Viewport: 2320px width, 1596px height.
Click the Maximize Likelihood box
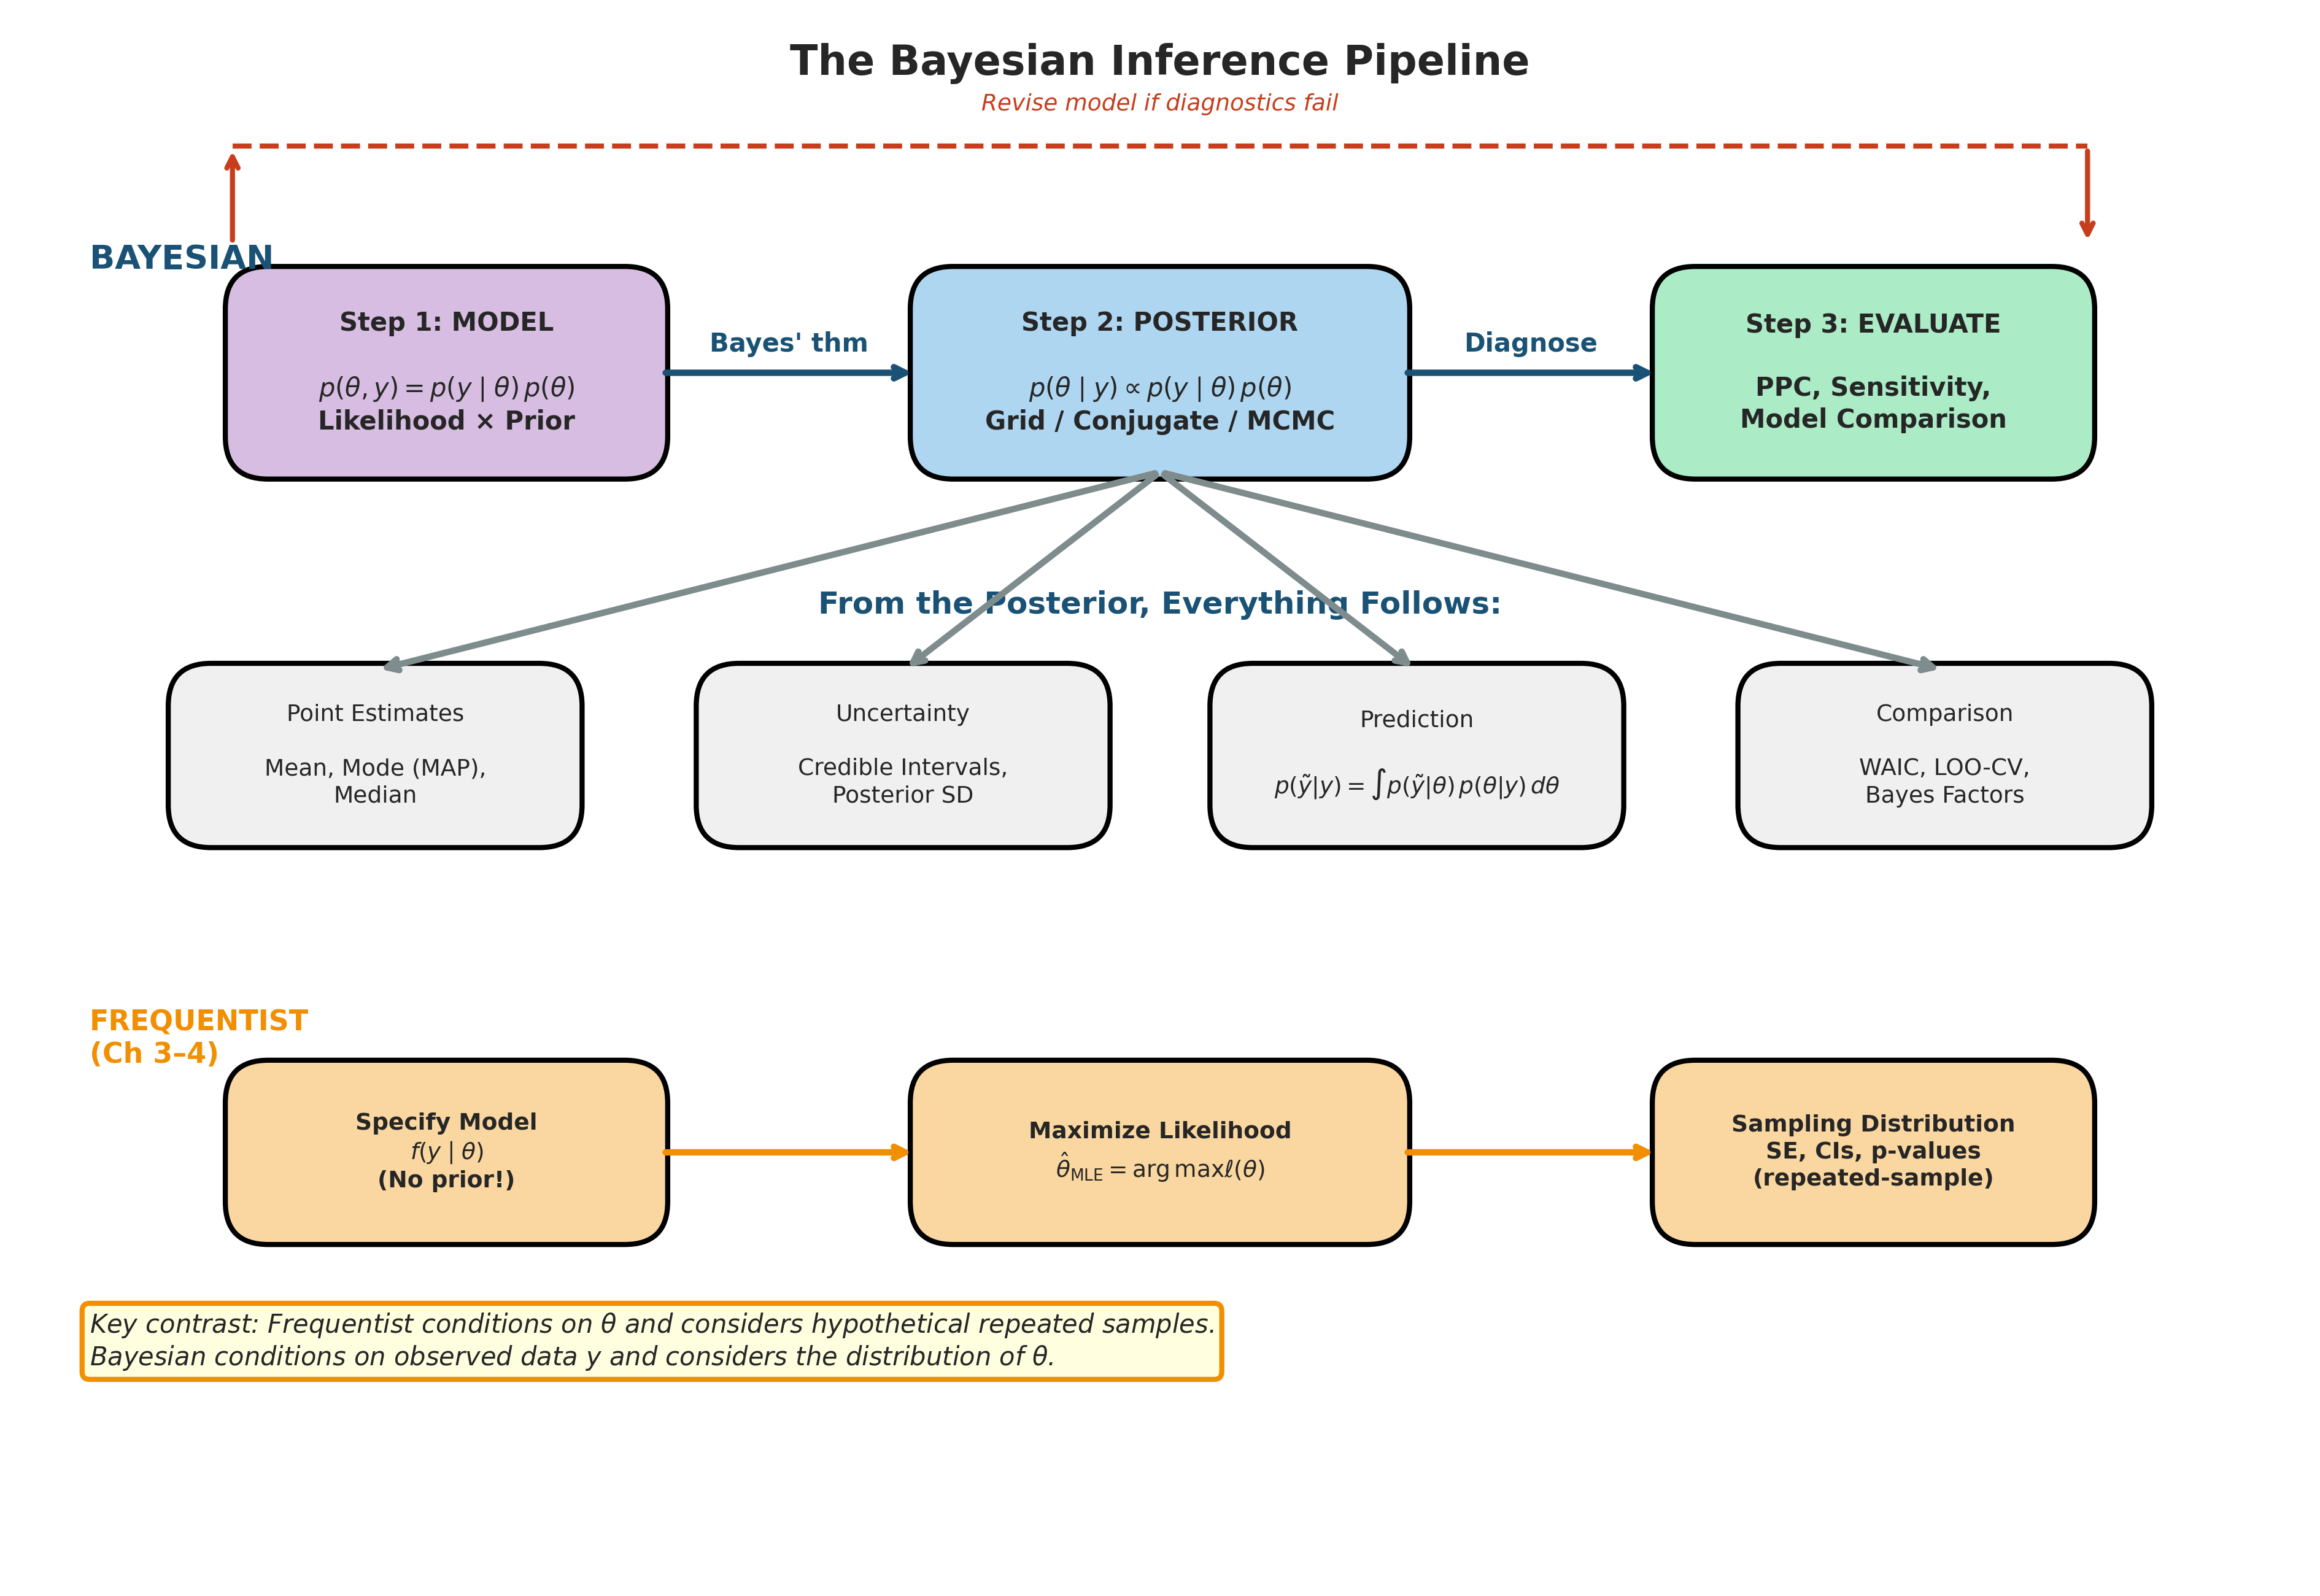1159,1151
